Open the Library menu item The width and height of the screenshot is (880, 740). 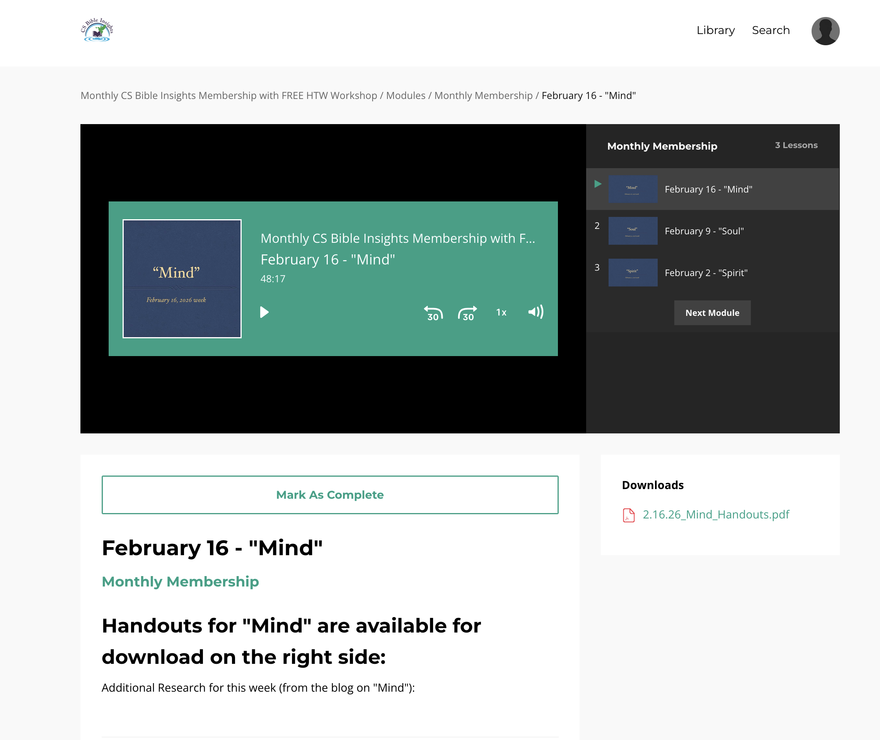(x=716, y=30)
